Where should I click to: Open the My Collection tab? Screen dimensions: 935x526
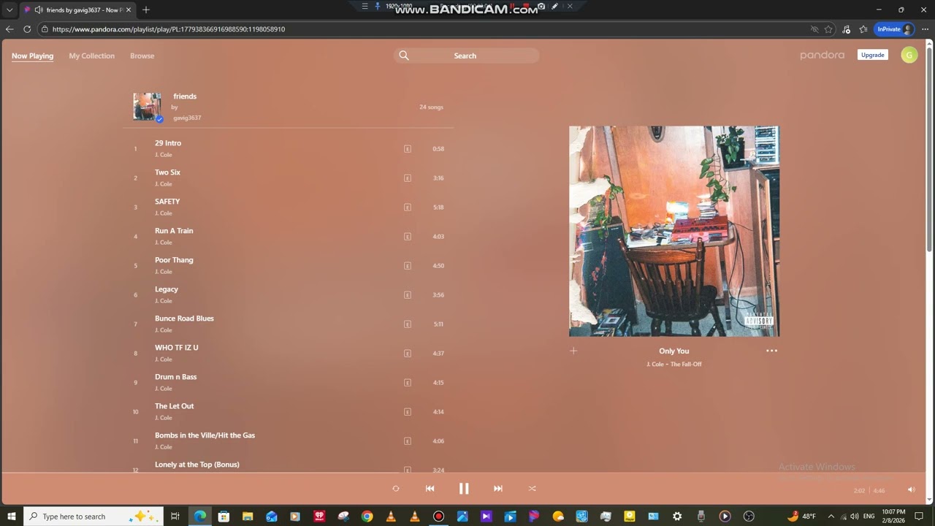(92, 56)
